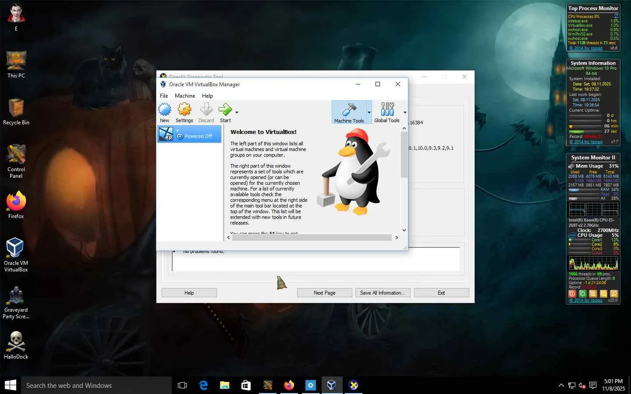Screen dimensions: 631x394
Task: Select the Oracle VM VirtualBox desktop icon
Action: click(x=16, y=255)
